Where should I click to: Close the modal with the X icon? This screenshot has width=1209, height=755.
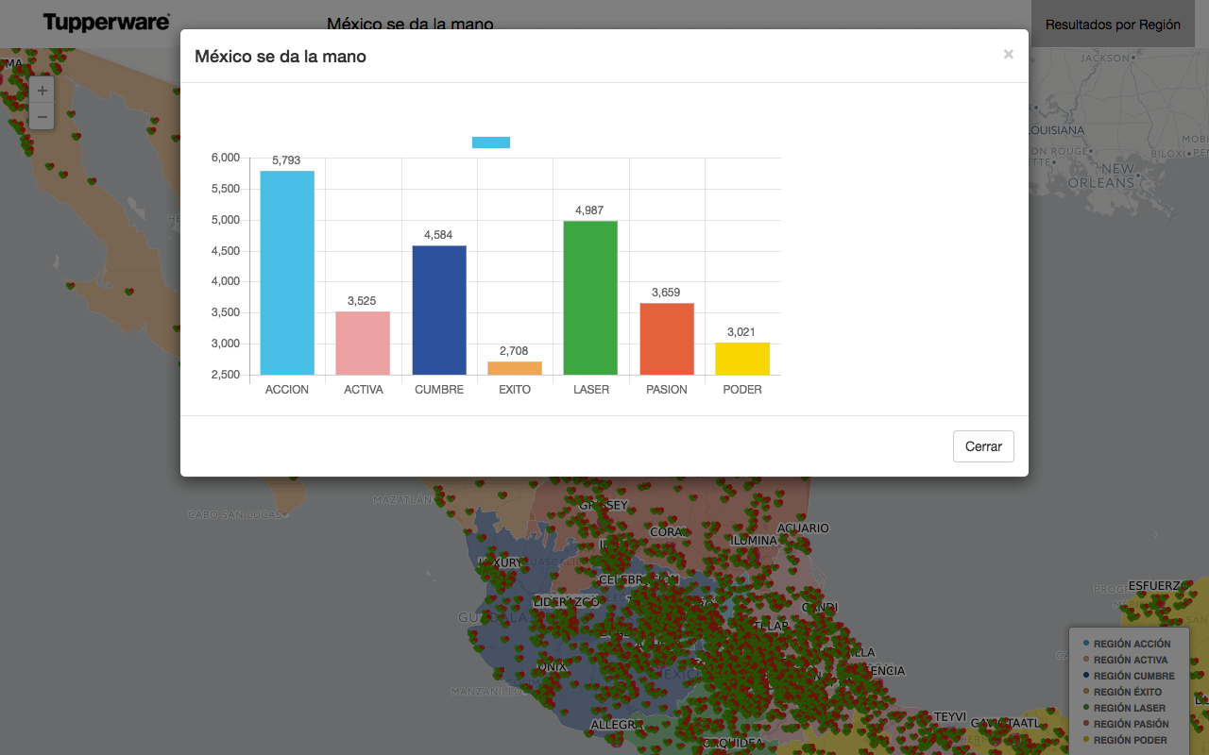pyautogui.click(x=1008, y=55)
